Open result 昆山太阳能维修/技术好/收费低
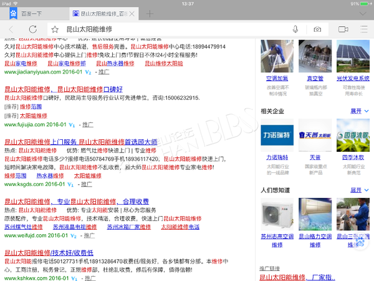The image size is (374, 281). [49, 252]
